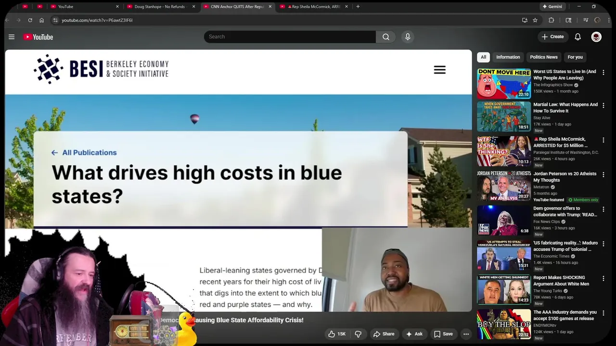616x346 pixels.
Task: Switch to Rep Sheila McCormick tab
Action: 314,7
